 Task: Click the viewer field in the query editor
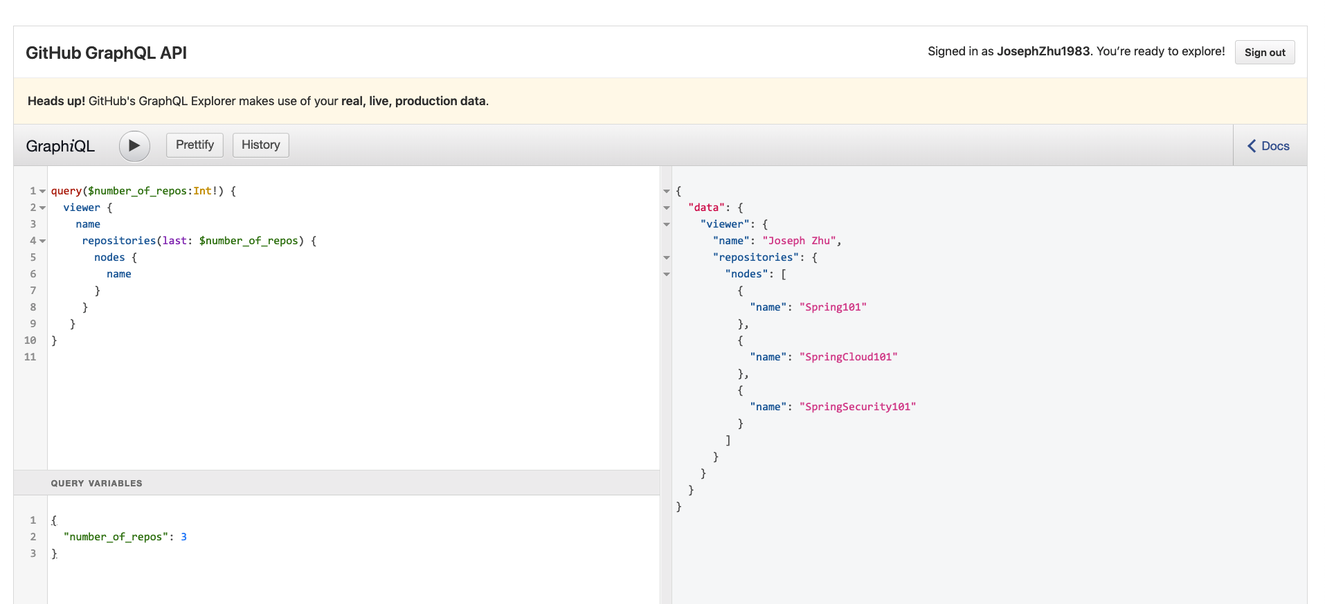pyautogui.click(x=82, y=208)
